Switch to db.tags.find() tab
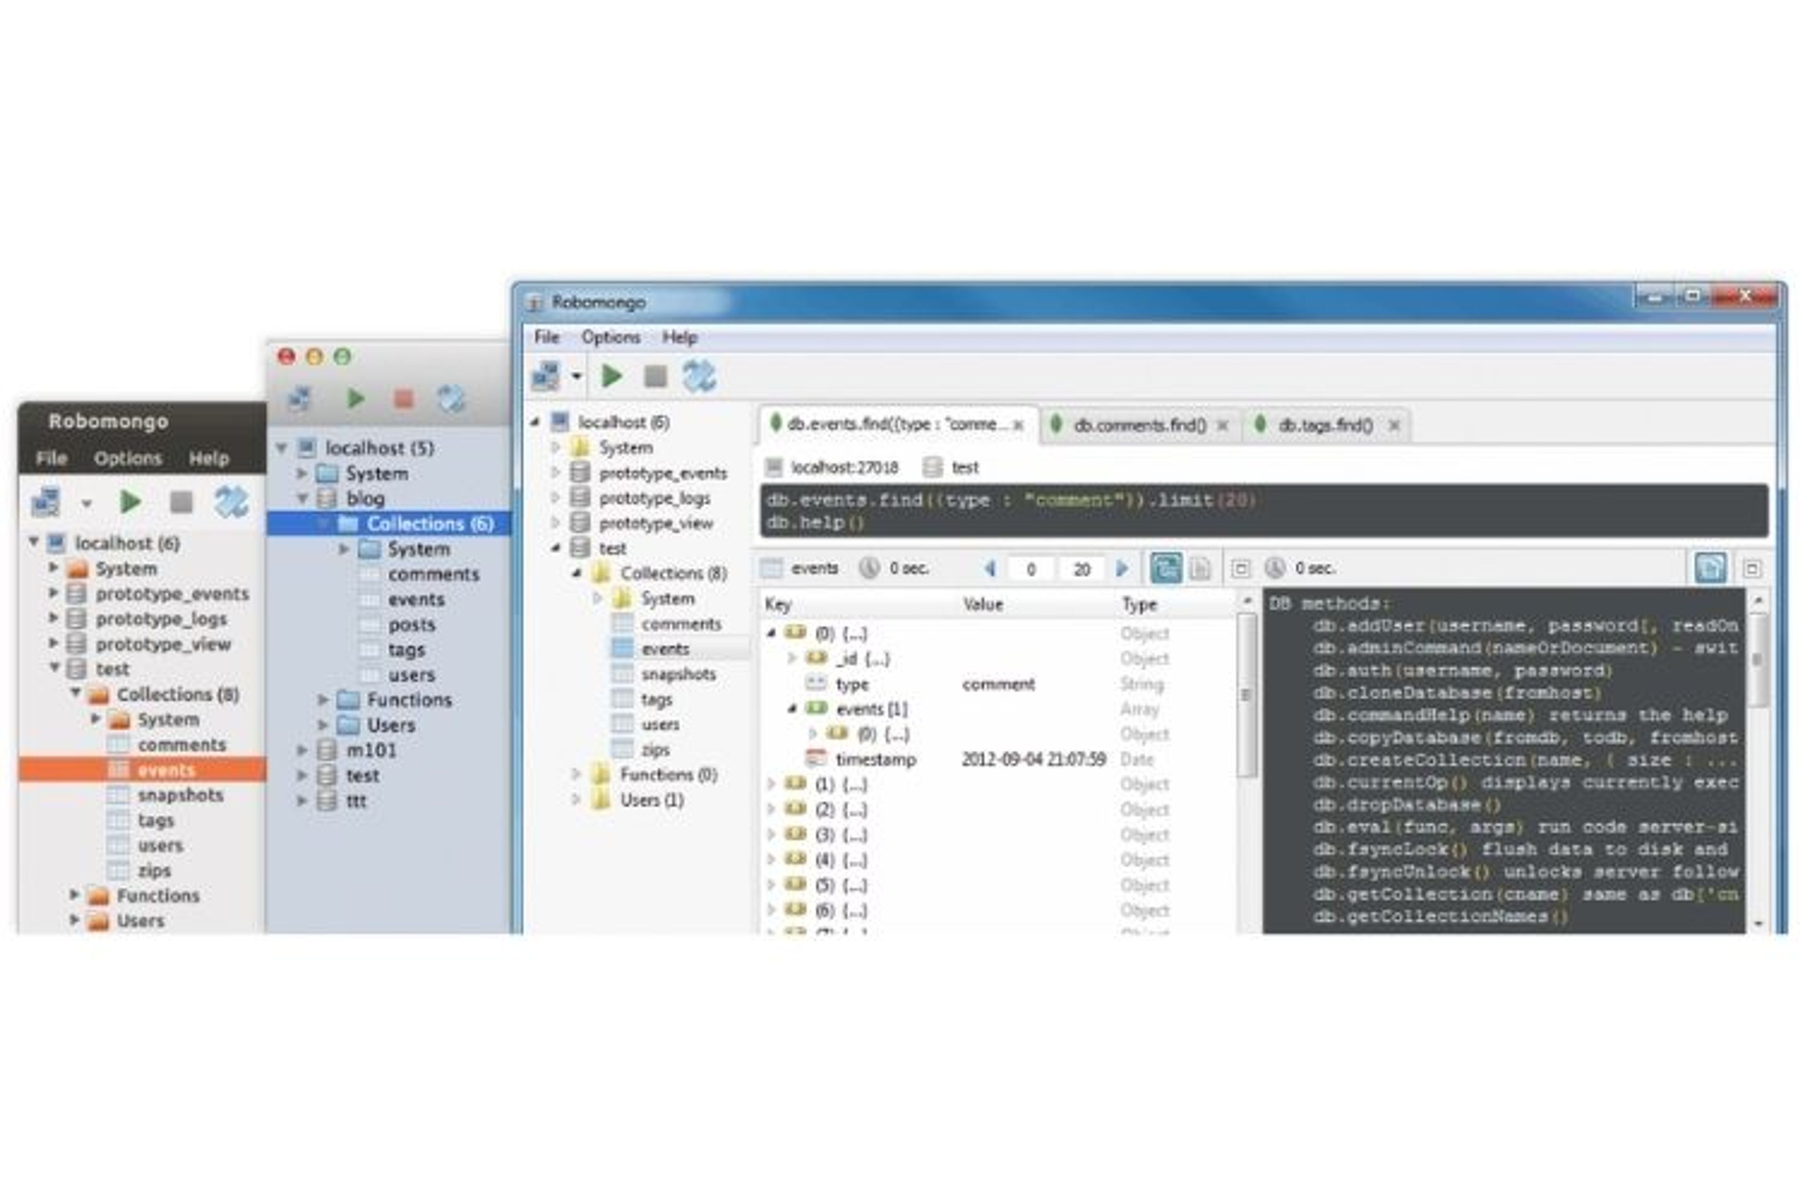This screenshot has height=1200, width=1800. [x=1326, y=425]
